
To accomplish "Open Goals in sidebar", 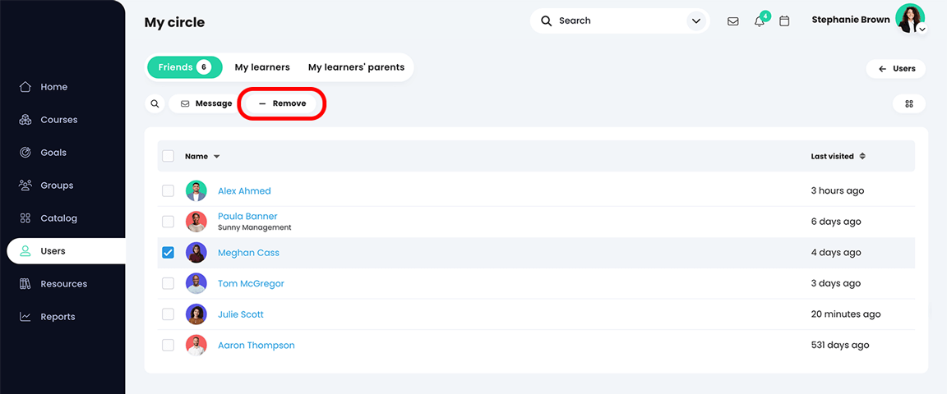I will coord(62,153).
